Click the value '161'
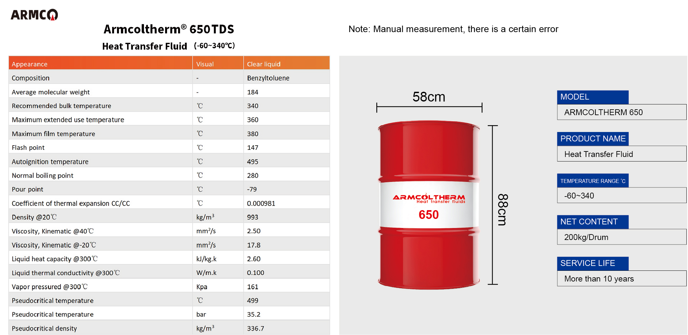Viewport: 688px width, 335px height. (x=253, y=287)
